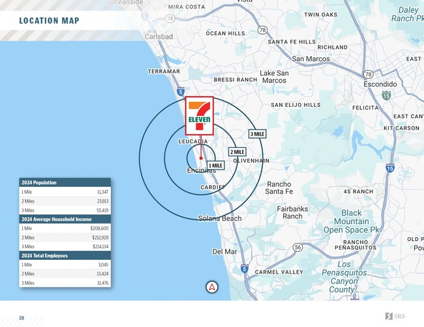The height and width of the screenshot is (327, 424).
Task: Select the 3 MILE radius label
Action: (257, 134)
